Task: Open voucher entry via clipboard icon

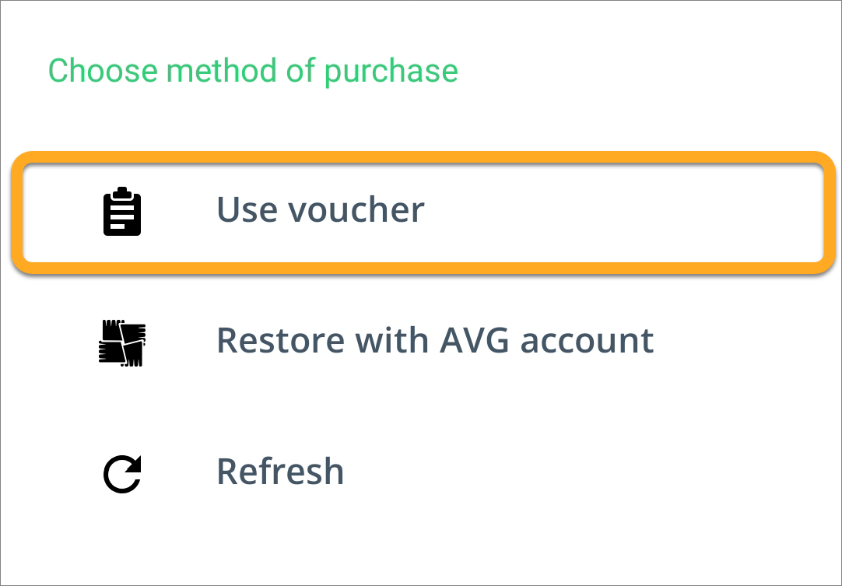Action: tap(122, 211)
